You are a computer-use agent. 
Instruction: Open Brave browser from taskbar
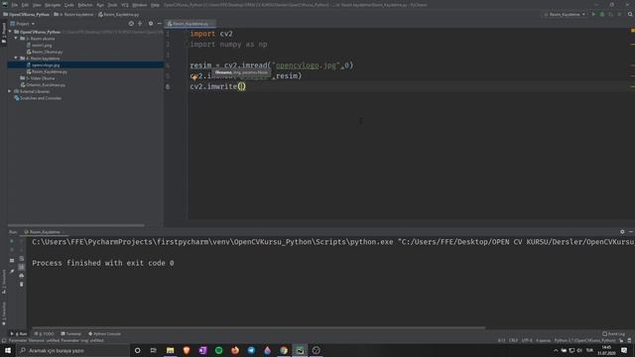pyautogui.click(x=187, y=350)
